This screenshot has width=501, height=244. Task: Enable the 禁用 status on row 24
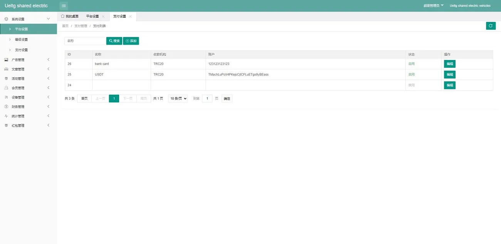click(412, 85)
